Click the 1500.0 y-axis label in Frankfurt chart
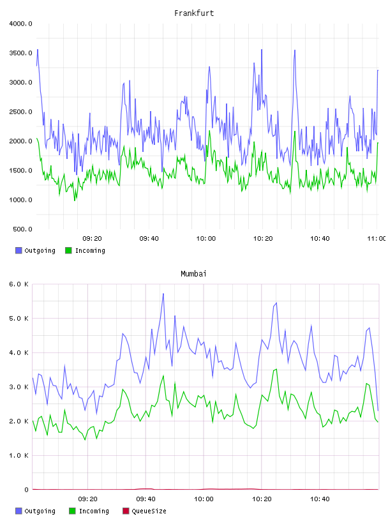Image resolution: width=388 pixels, height=521 pixels. 20,170
